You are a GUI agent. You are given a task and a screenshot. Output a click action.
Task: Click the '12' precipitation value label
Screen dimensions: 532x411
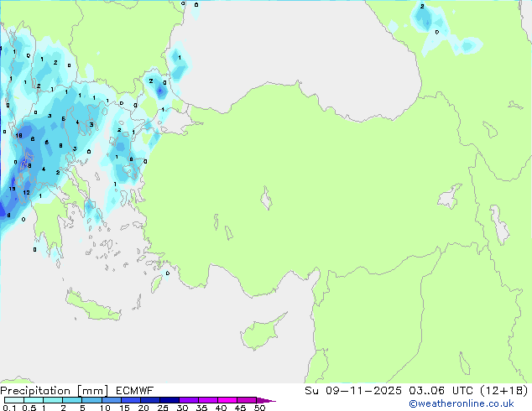27,193
